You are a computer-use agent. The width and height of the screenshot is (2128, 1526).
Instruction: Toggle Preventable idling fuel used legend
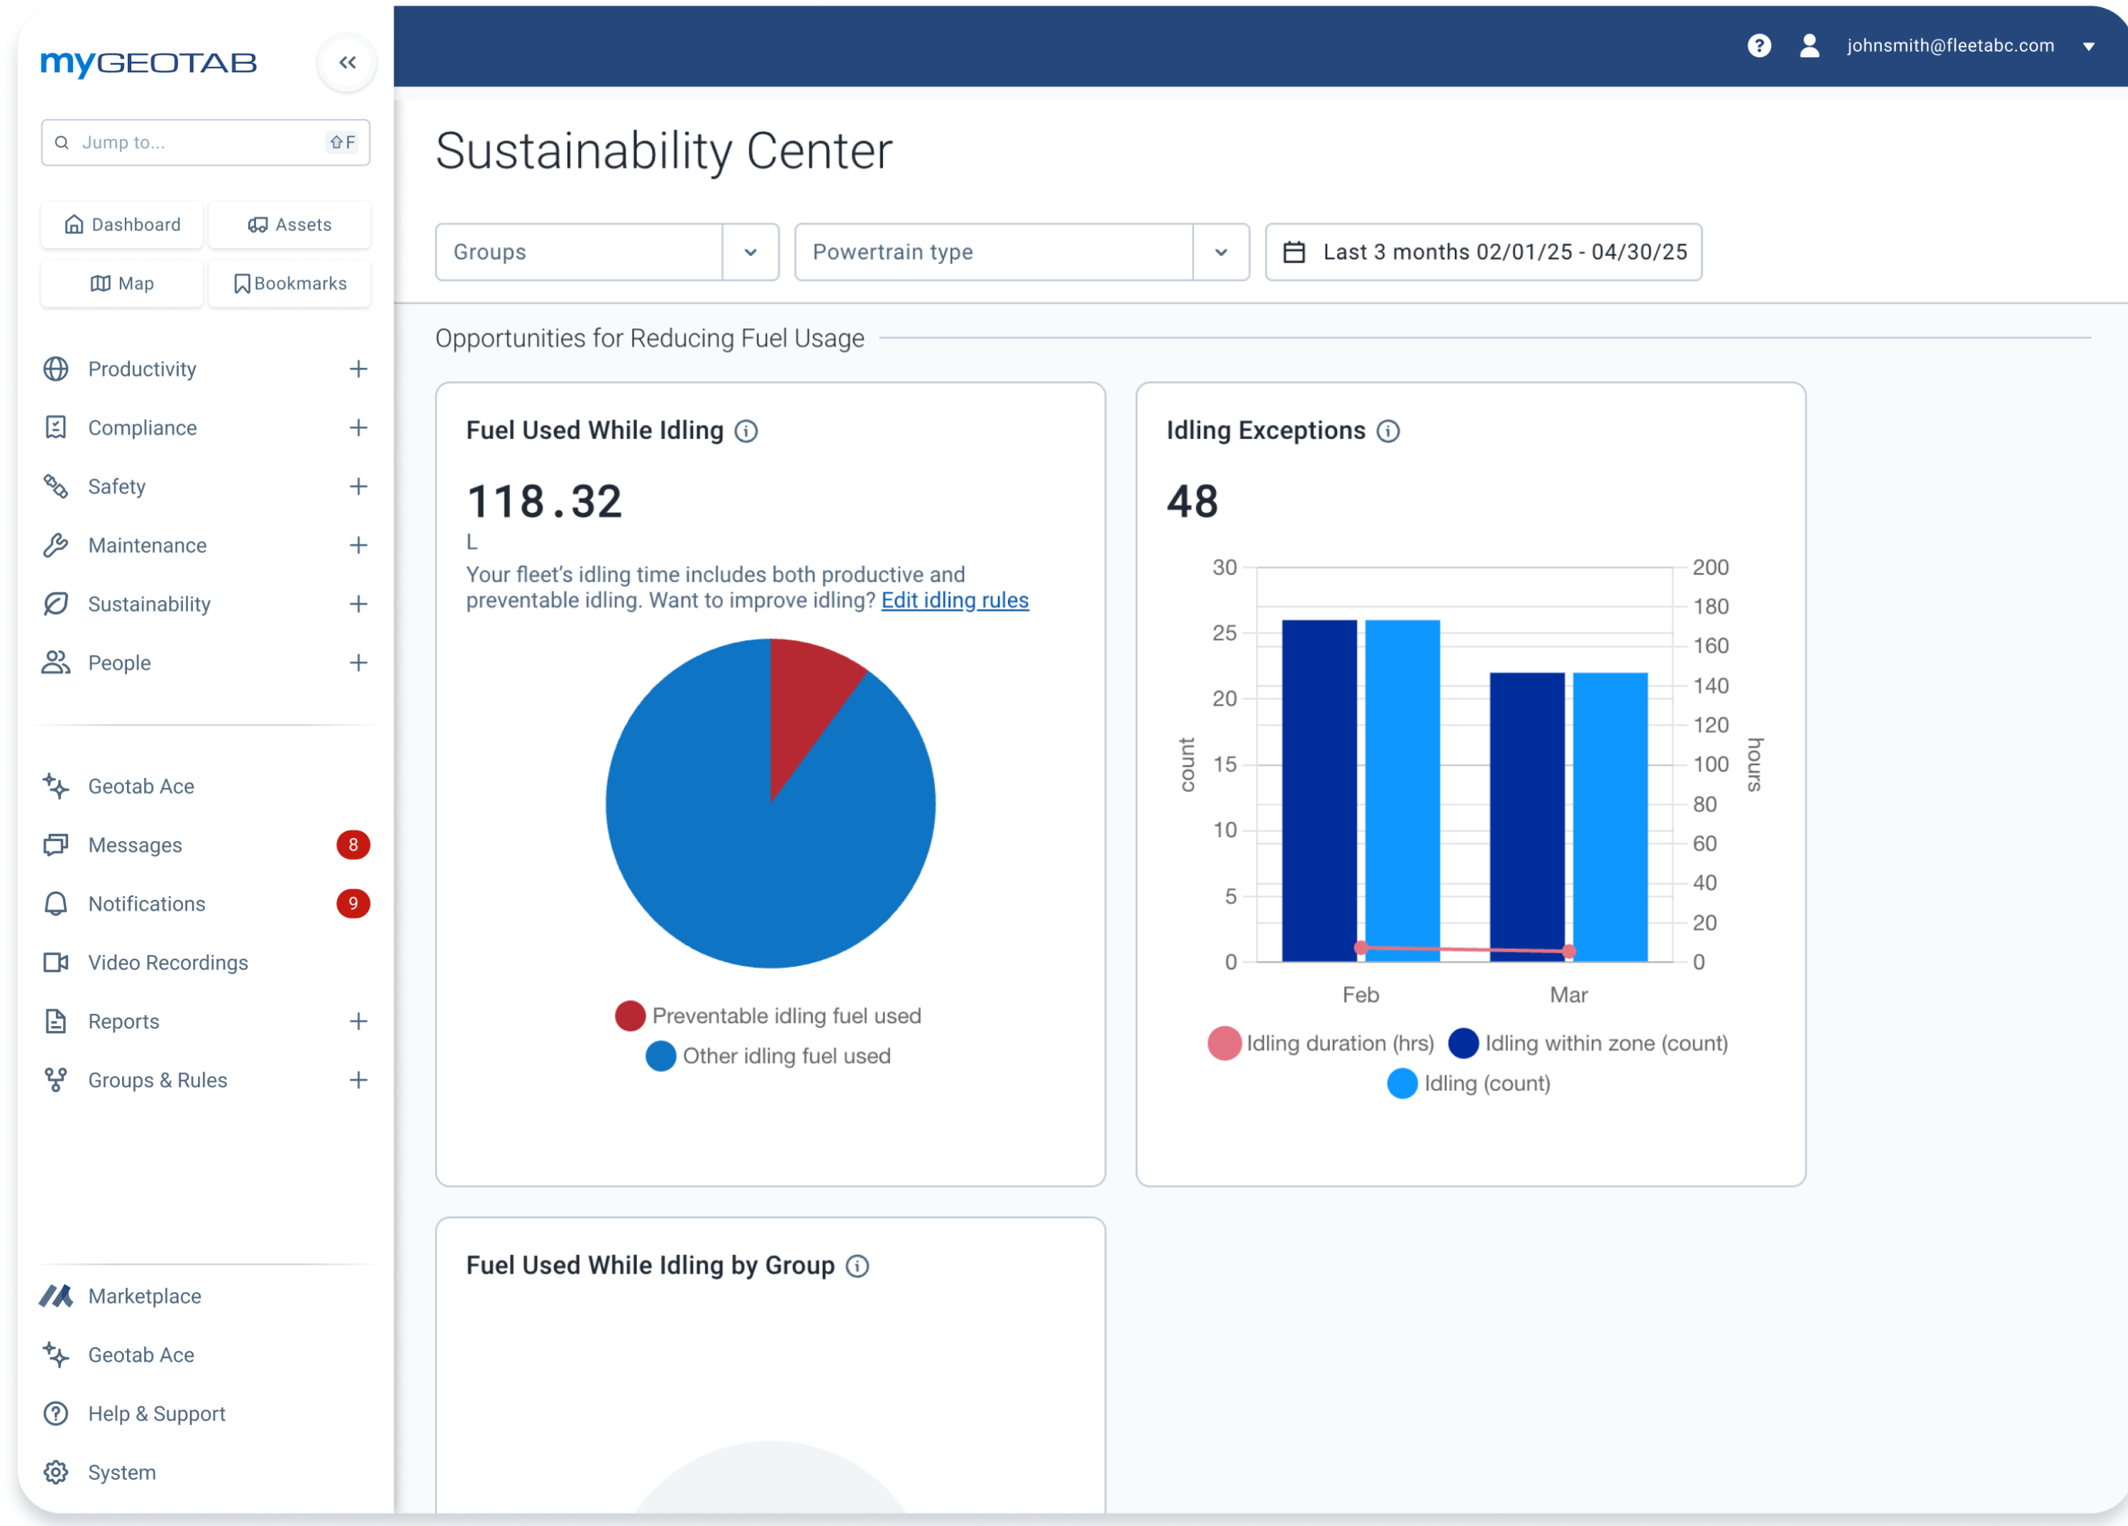pyautogui.click(x=768, y=1015)
